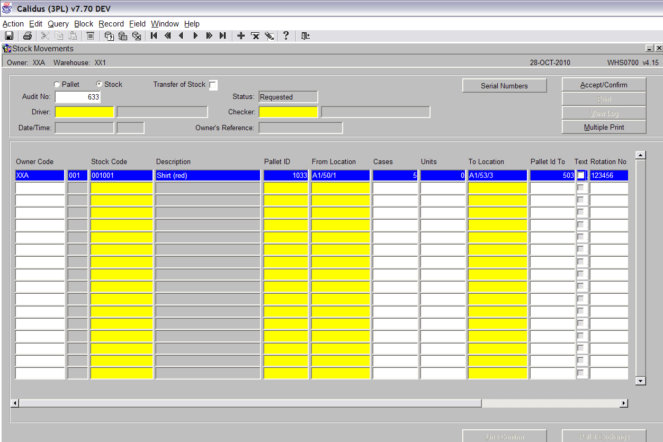Click Stock Code cell 001001
This screenshot has height=442, width=663.
pyautogui.click(x=122, y=175)
